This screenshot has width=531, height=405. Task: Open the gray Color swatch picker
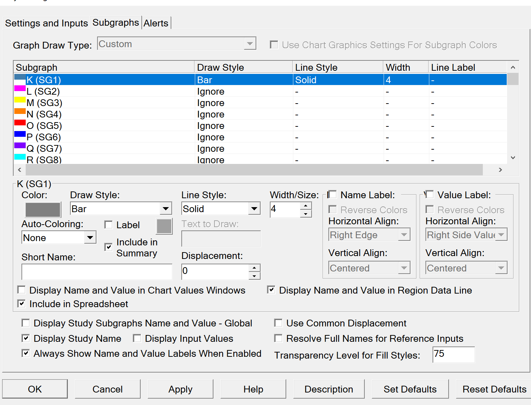point(43,210)
